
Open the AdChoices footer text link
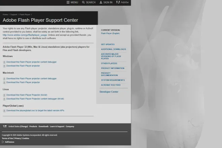click(x=9, y=142)
